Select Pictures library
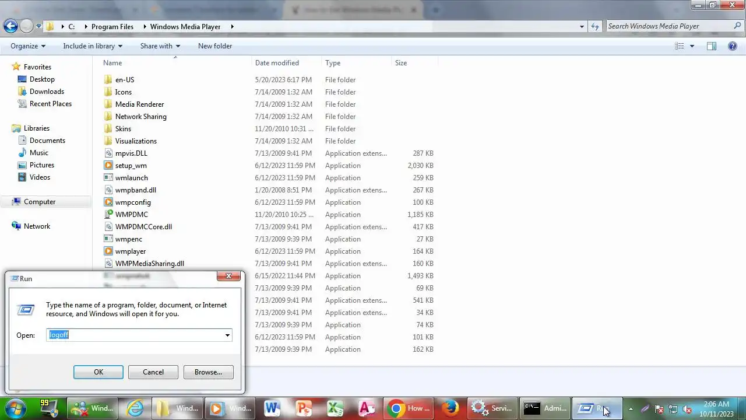This screenshot has width=746, height=420. 42,165
